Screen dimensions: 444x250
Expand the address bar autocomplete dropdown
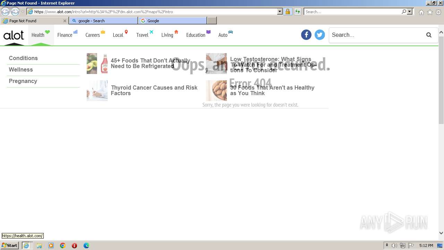280,12
